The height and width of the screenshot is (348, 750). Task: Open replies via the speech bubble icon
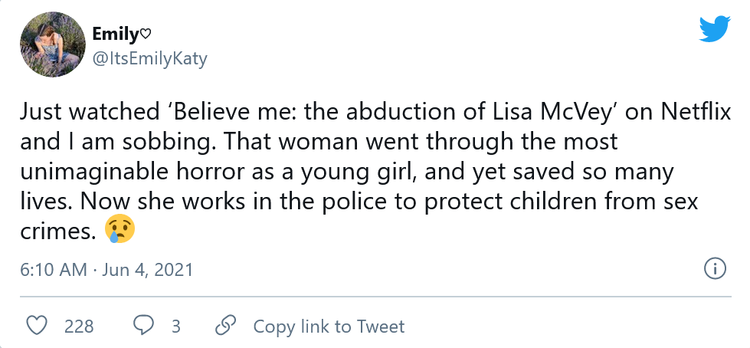142,326
